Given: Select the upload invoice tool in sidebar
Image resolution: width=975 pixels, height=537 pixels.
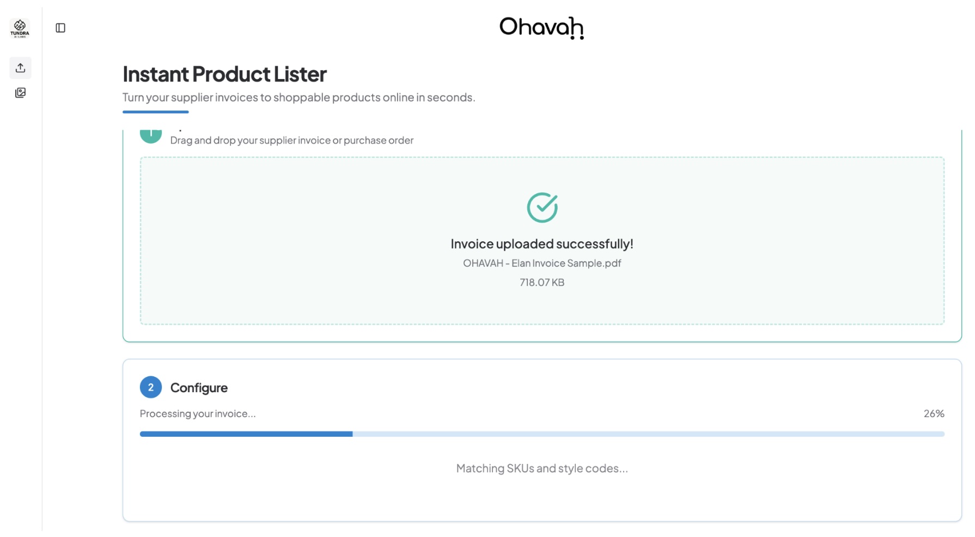Looking at the screenshot, I should click(x=20, y=68).
